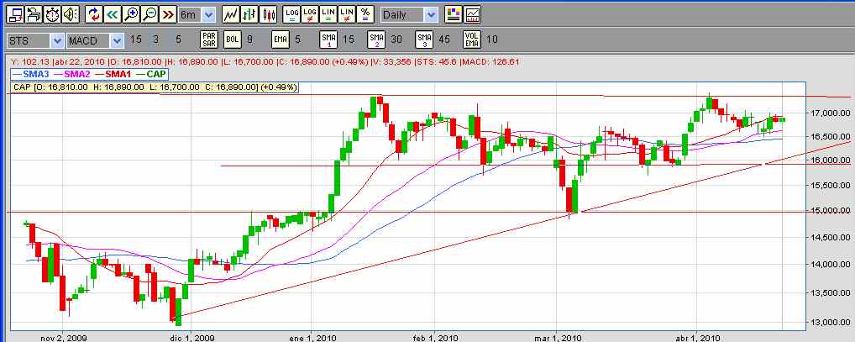Refresh the chart with reload arrows
Image resolution: width=855 pixels, height=342 pixels.
(94, 14)
